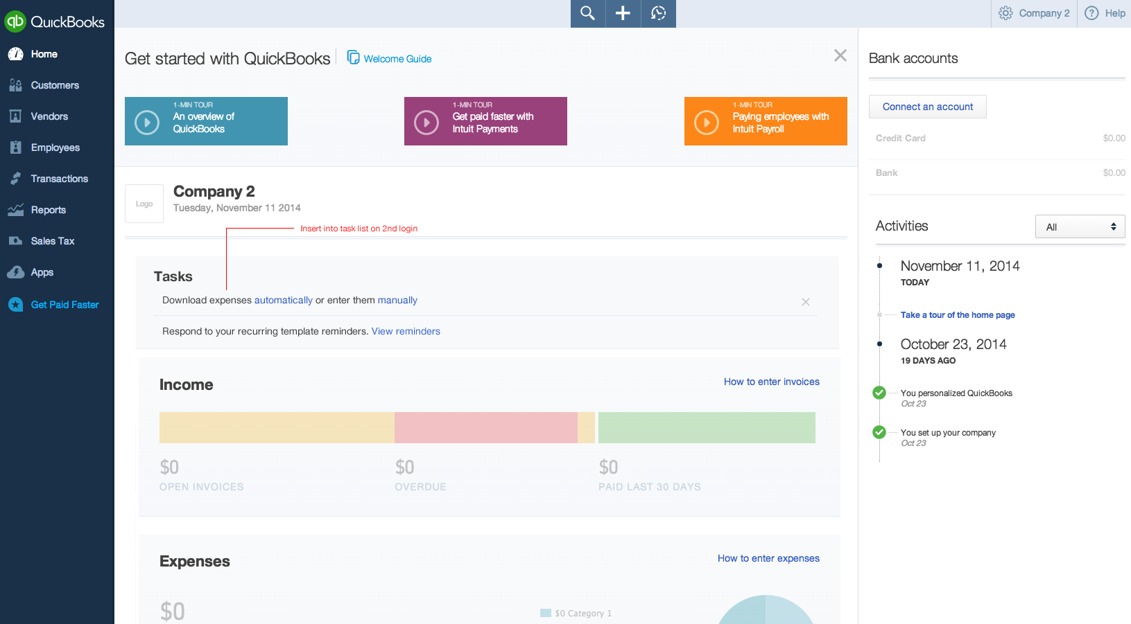
Task: Click the Company 2 heading
Action: (214, 191)
